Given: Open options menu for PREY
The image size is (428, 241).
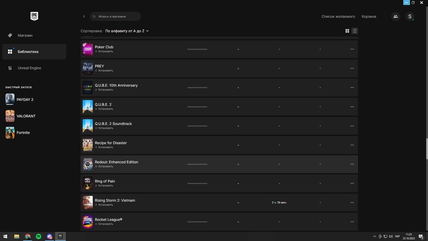Looking at the screenshot, I should pos(352,68).
